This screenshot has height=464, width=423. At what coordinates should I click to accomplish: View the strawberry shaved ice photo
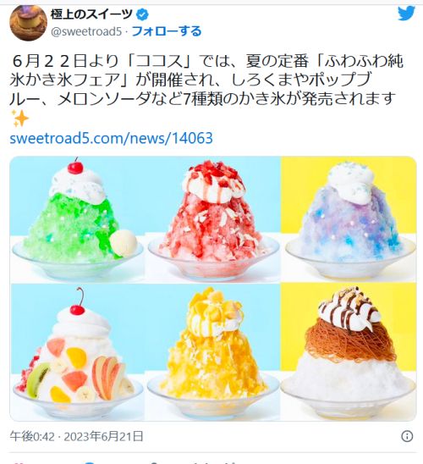[213, 219]
